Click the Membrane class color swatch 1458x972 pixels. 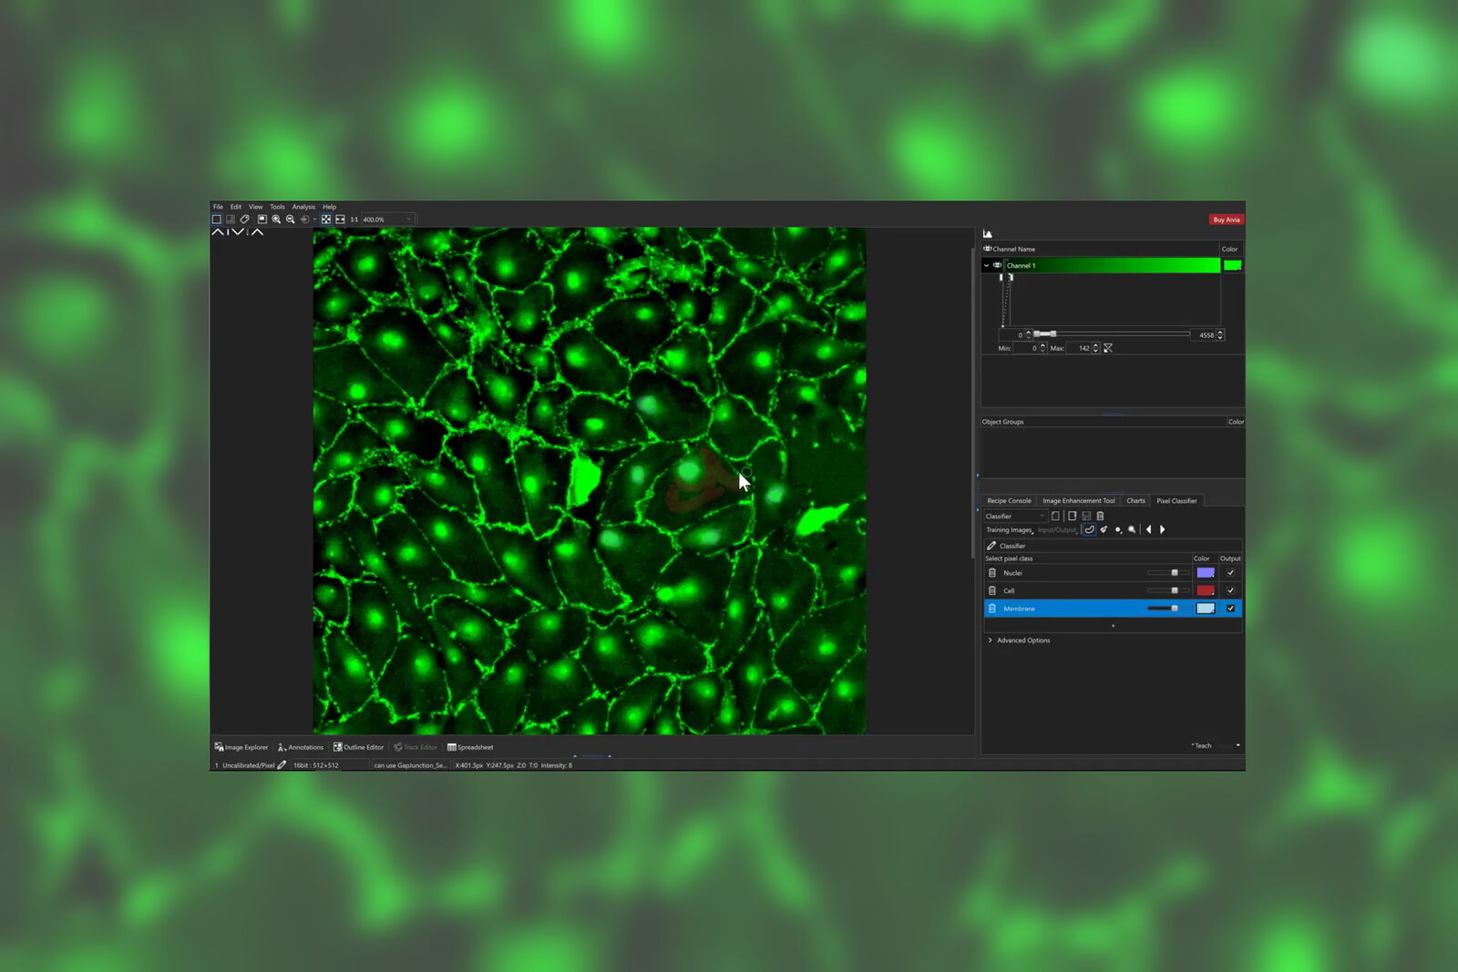coord(1206,609)
